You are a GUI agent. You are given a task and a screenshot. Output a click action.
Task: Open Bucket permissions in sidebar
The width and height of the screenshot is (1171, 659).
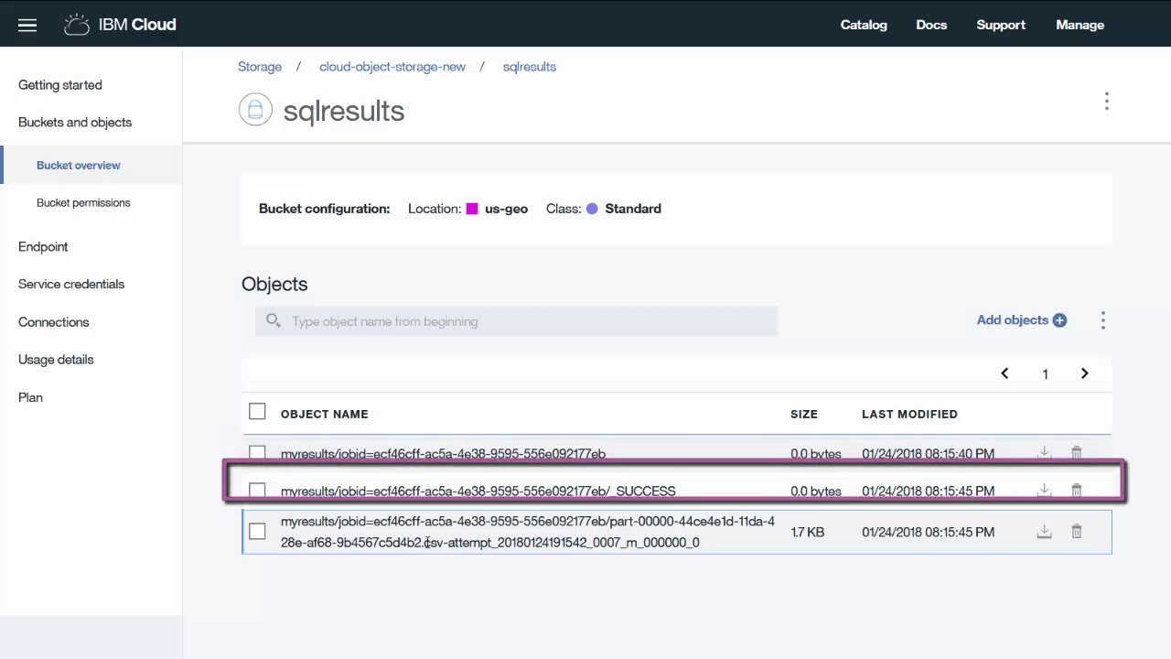[x=83, y=202]
